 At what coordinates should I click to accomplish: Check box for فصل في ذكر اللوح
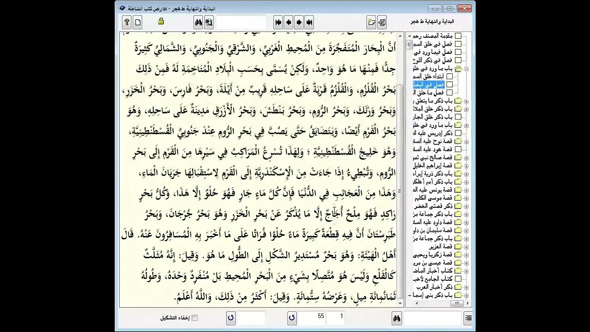pos(458,60)
